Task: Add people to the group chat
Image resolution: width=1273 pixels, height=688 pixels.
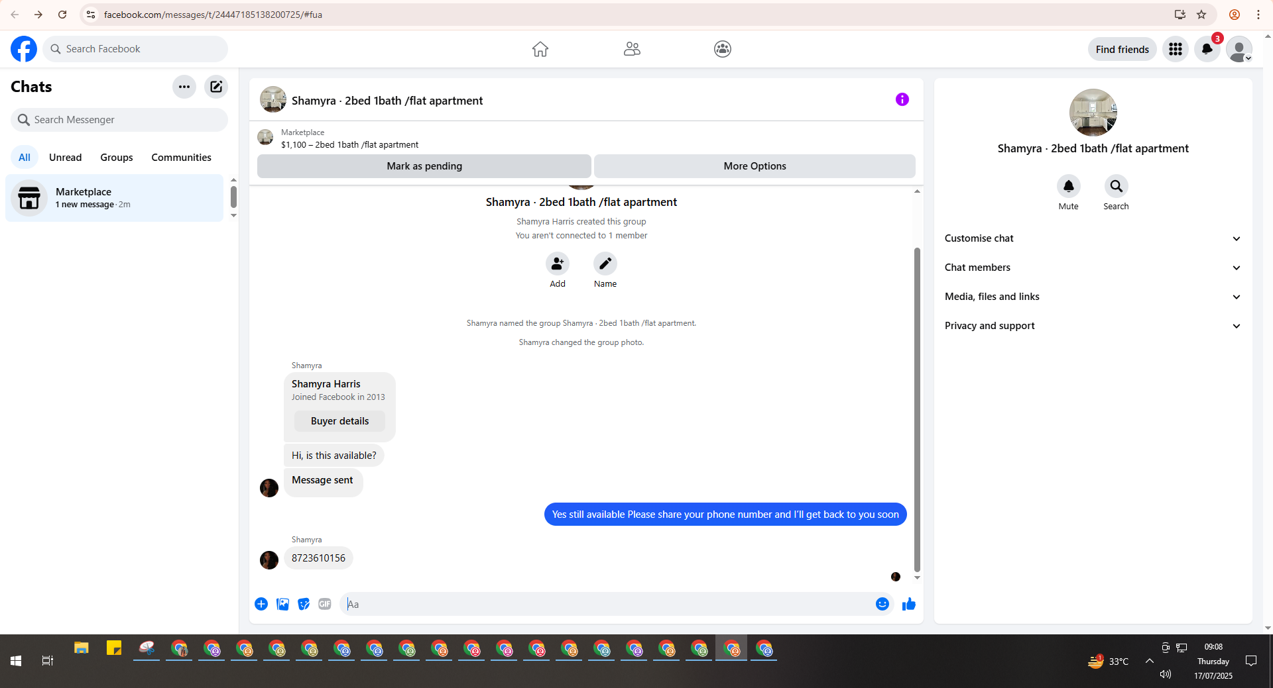Action: [x=558, y=264]
